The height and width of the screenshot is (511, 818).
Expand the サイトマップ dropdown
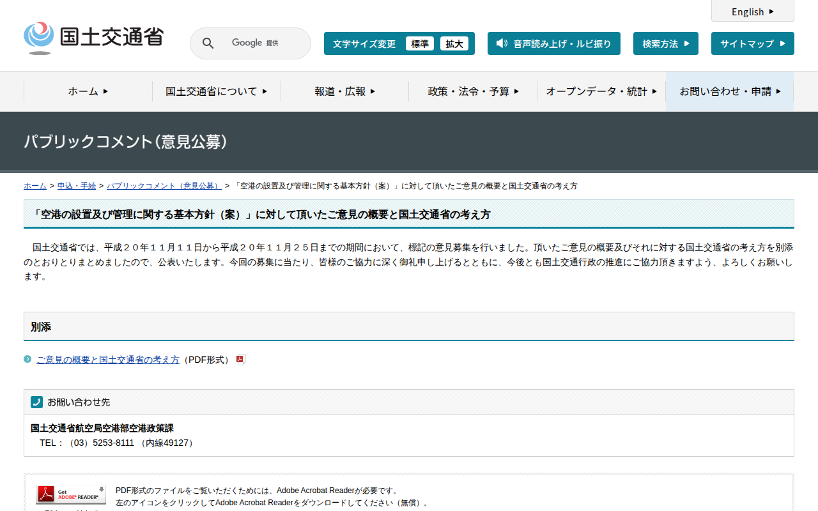[752, 43]
